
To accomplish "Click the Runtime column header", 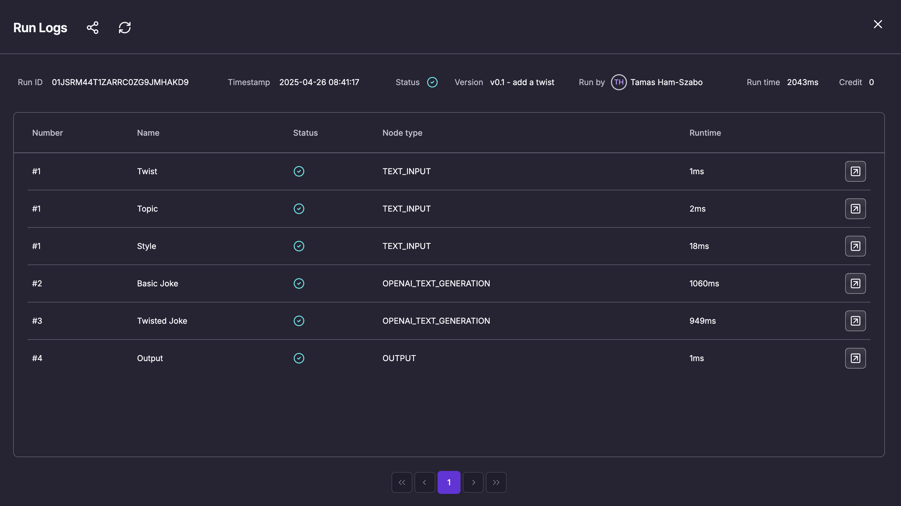I will (705, 133).
